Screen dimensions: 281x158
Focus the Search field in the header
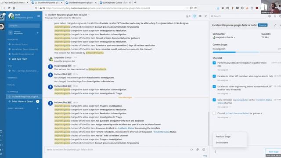pyautogui.click(x=238, y=16)
